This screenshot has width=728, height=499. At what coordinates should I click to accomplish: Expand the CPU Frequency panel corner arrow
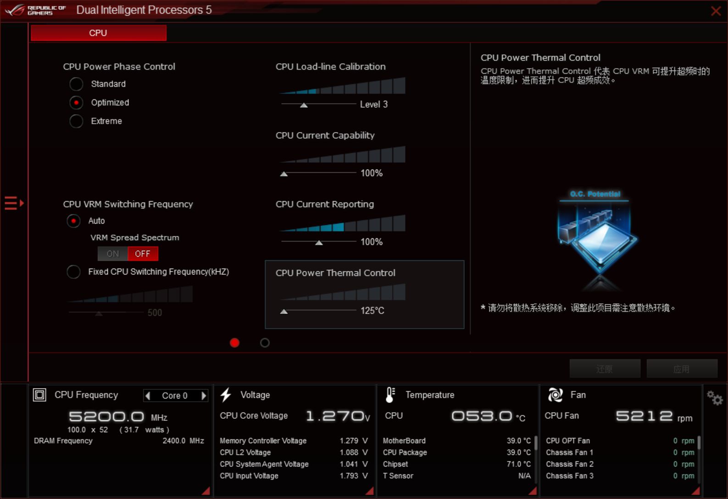pyautogui.click(x=206, y=491)
